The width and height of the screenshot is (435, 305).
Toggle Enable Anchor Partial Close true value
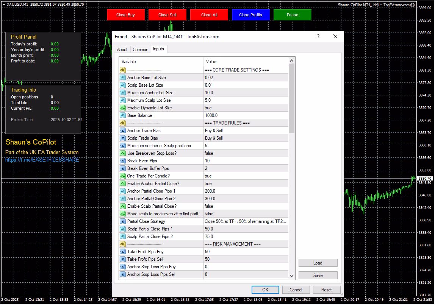pos(246,184)
